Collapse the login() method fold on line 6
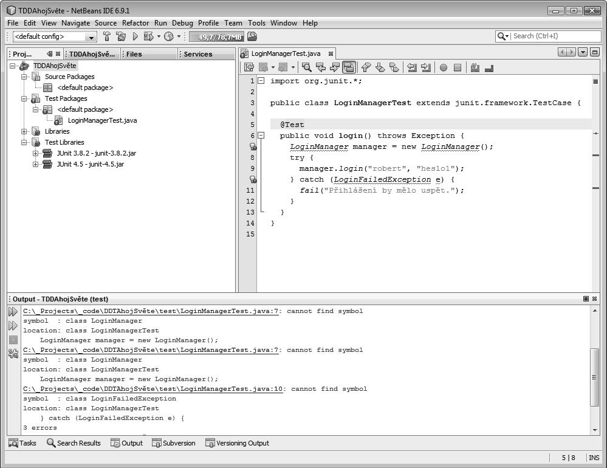Screen dimensions: 607x468 coord(261,136)
